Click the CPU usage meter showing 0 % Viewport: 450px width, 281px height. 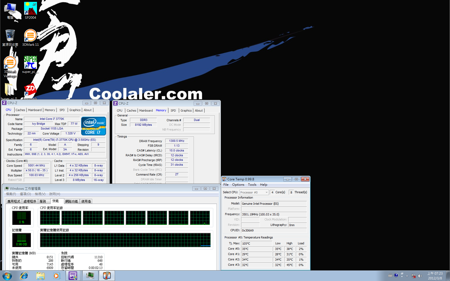[x=21, y=218]
